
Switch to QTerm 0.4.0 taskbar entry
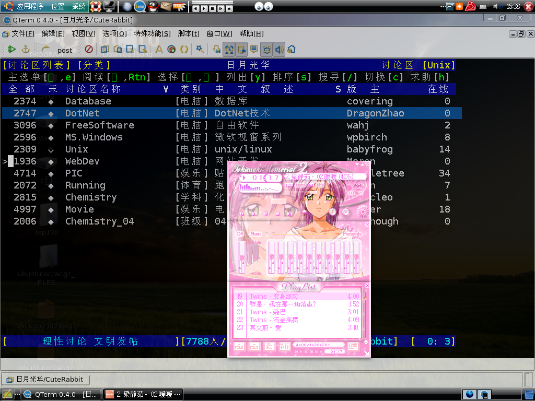point(62,395)
